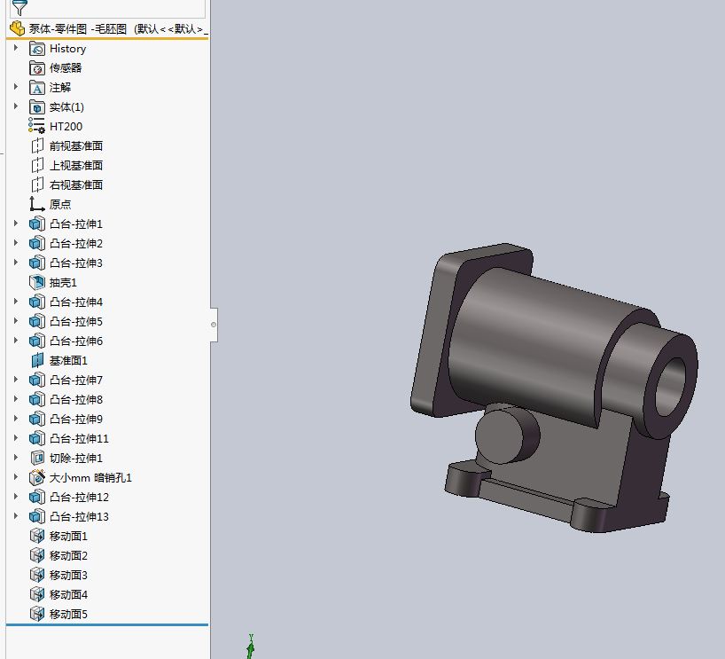Screen dimensions: 725x659
Task: Select the 凸台-拉伸7 tree label
Action: point(76,380)
